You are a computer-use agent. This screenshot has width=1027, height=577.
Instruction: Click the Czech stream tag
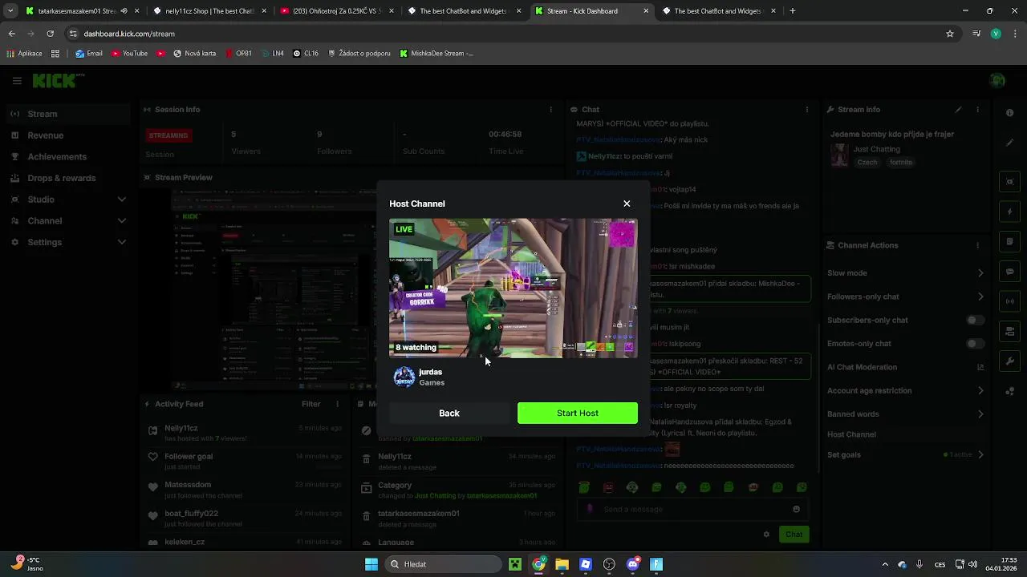[867, 162]
